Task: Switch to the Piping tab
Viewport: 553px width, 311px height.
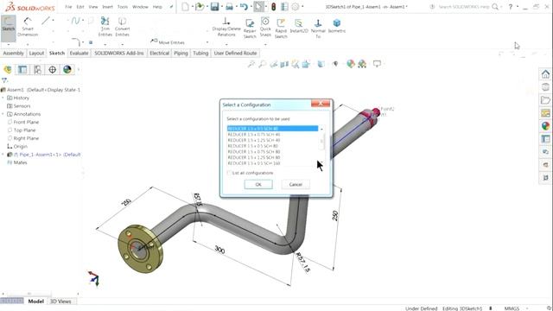Action: tap(181, 54)
